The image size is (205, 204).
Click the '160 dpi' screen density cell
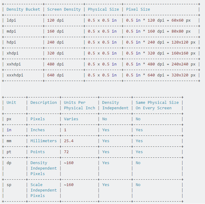tap(55, 31)
